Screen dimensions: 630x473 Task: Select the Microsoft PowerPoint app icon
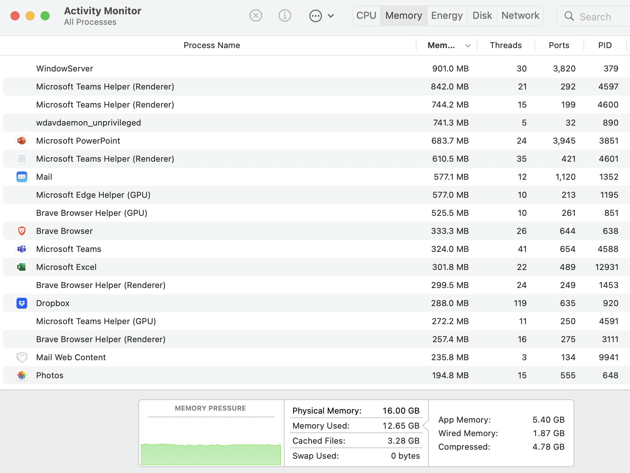coord(22,141)
